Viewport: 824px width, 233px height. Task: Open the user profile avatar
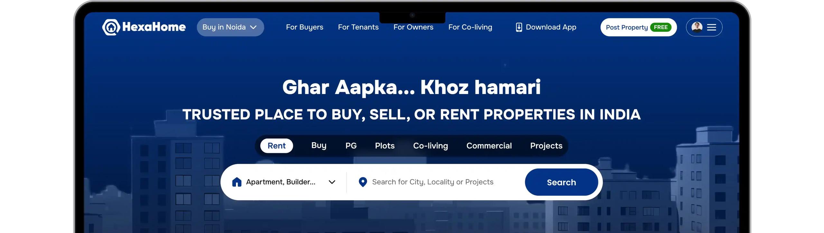coord(697,27)
